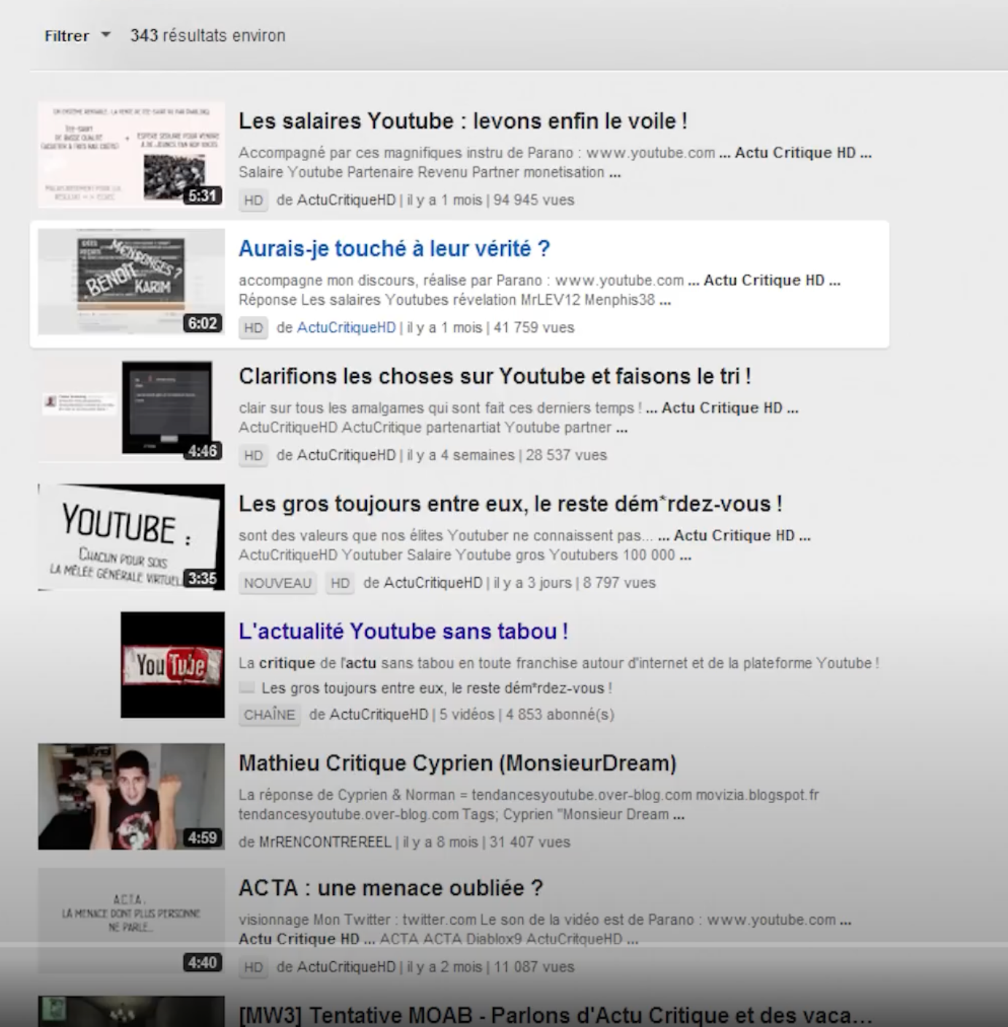1008x1027 pixels.
Task: Select the "94 945 vues" view count
Action: click(x=534, y=200)
